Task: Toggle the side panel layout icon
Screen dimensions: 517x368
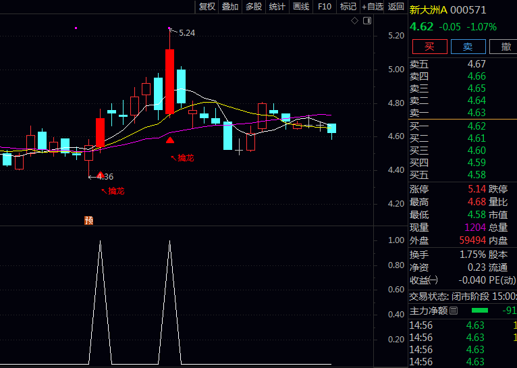Action: coord(366,22)
